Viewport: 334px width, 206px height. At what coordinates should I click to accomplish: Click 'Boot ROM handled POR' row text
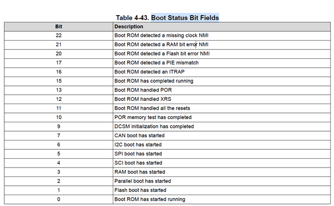pos(143,90)
